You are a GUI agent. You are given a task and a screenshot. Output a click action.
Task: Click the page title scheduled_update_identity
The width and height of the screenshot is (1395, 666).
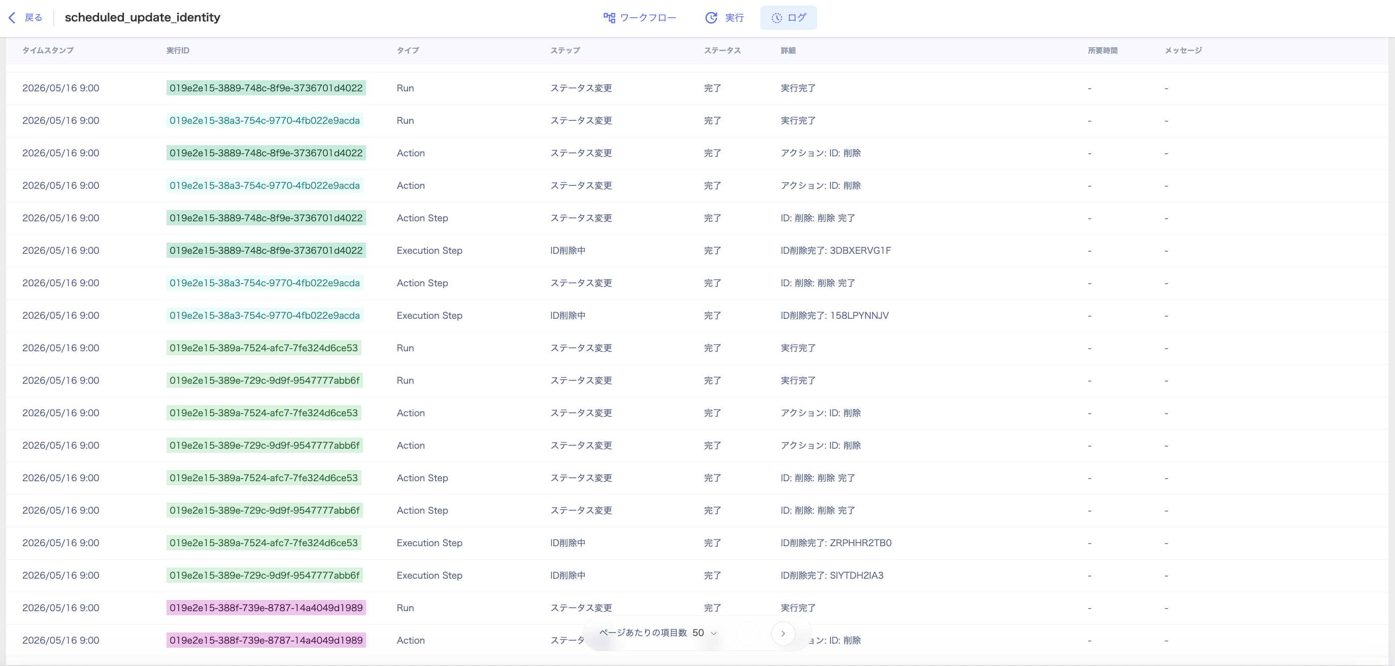pyautogui.click(x=143, y=17)
